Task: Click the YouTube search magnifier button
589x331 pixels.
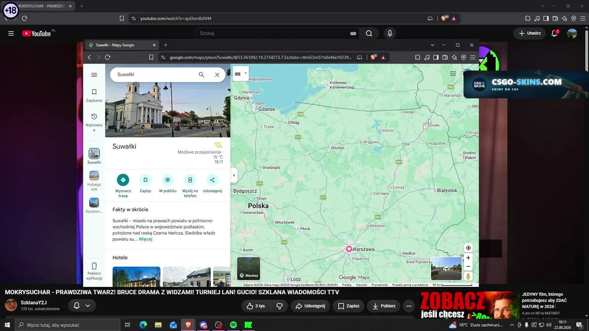Action: pos(369,33)
